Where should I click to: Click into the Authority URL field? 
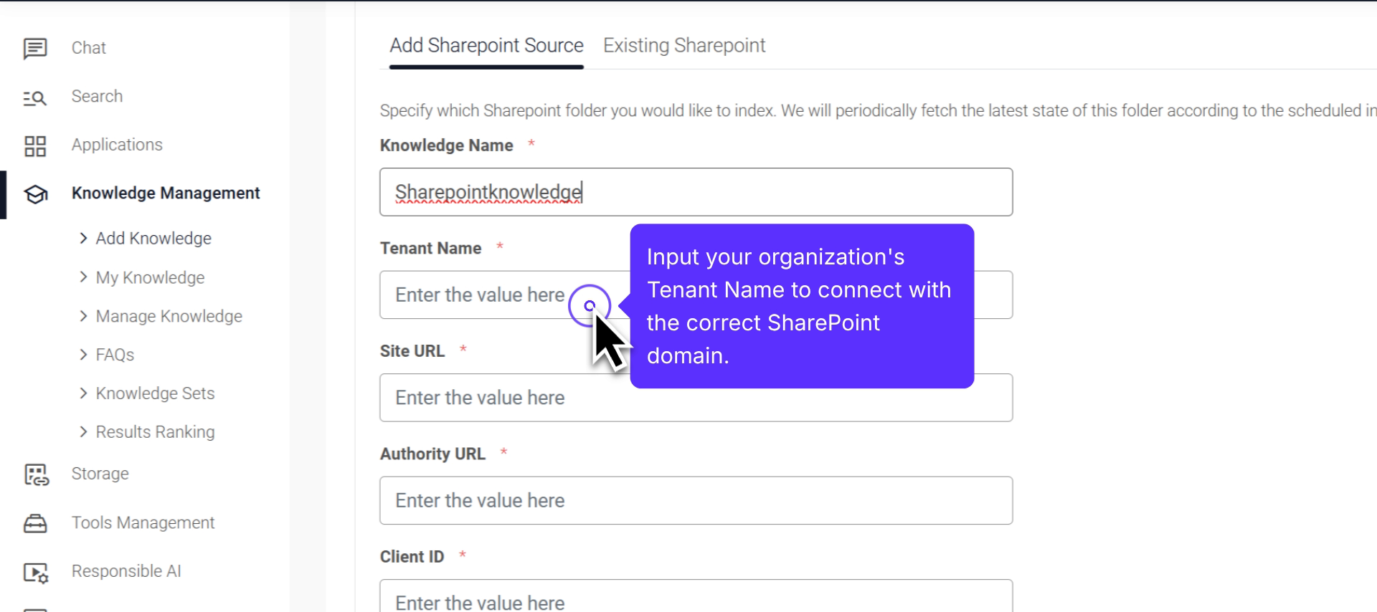696,500
